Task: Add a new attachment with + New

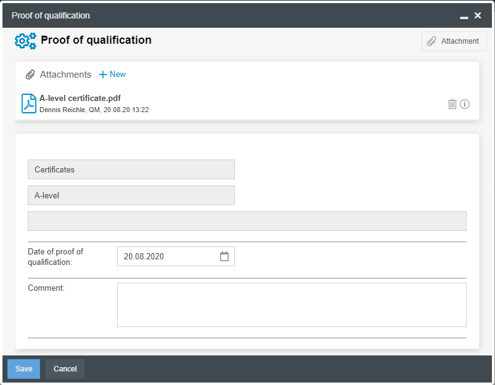Action: coord(112,75)
